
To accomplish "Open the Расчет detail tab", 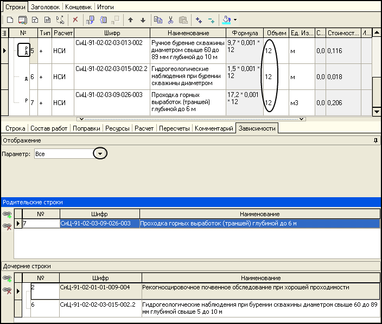I will pyautogui.click(x=144, y=128).
